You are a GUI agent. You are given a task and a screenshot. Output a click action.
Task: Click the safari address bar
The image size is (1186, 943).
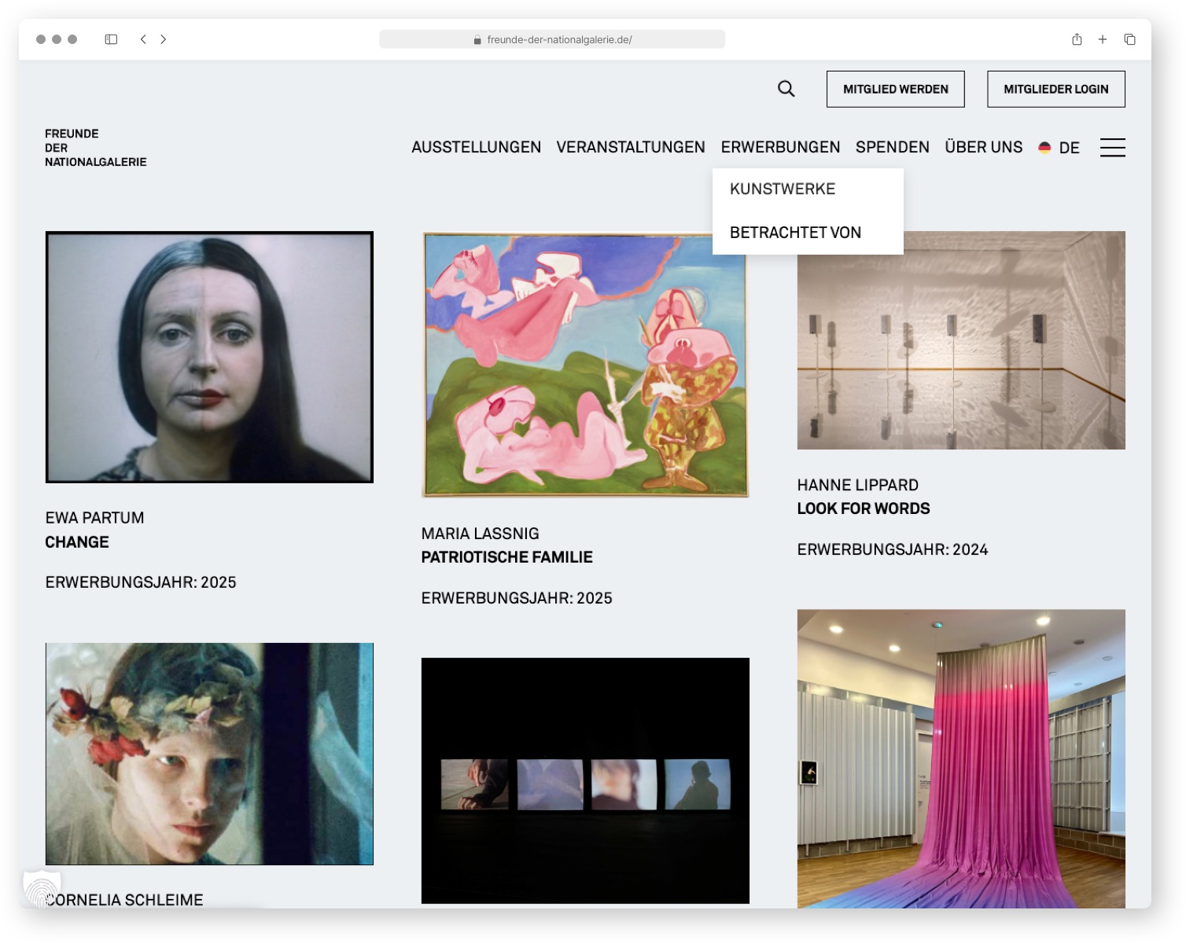[x=552, y=39]
